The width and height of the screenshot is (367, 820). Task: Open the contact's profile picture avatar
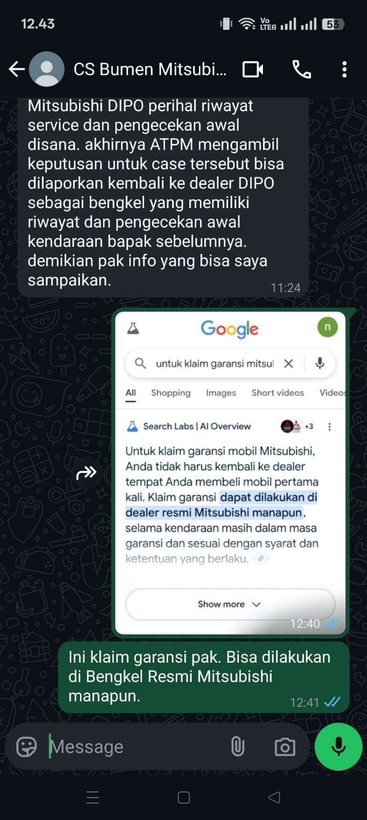[x=47, y=69]
